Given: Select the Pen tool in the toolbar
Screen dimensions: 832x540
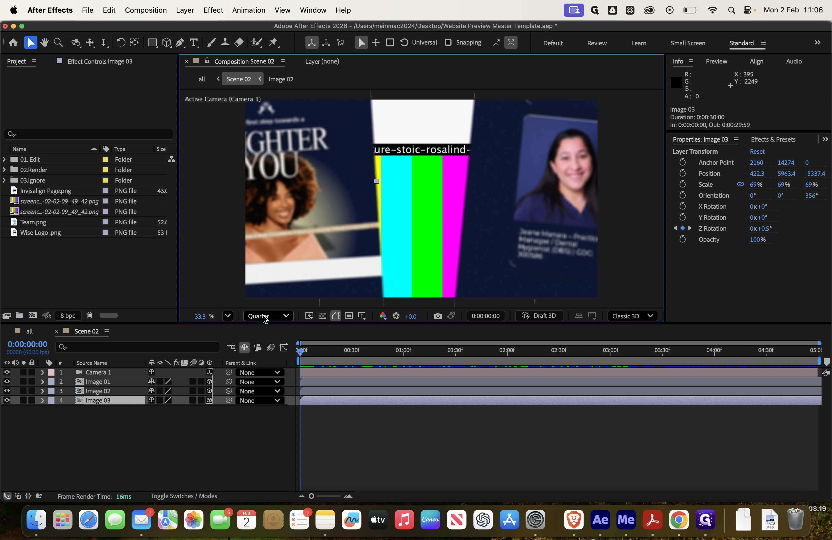Looking at the screenshot, I should [180, 42].
